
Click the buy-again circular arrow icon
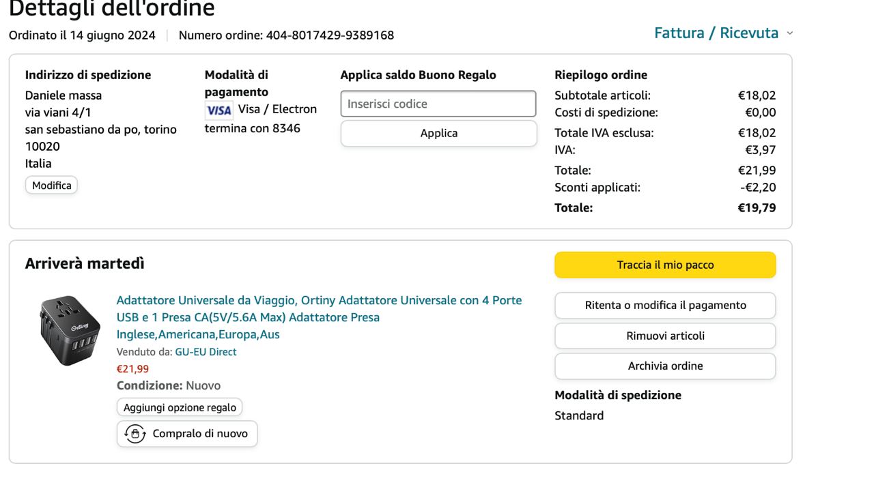pyautogui.click(x=135, y=434)
